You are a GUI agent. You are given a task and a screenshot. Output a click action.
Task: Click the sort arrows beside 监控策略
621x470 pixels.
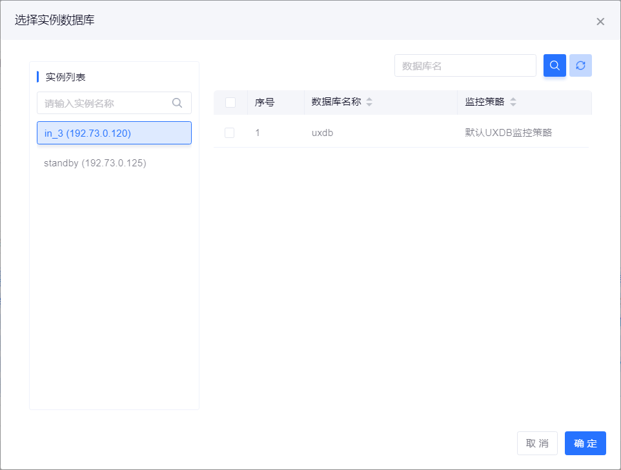pyautogui.click(x=513, y=102)
